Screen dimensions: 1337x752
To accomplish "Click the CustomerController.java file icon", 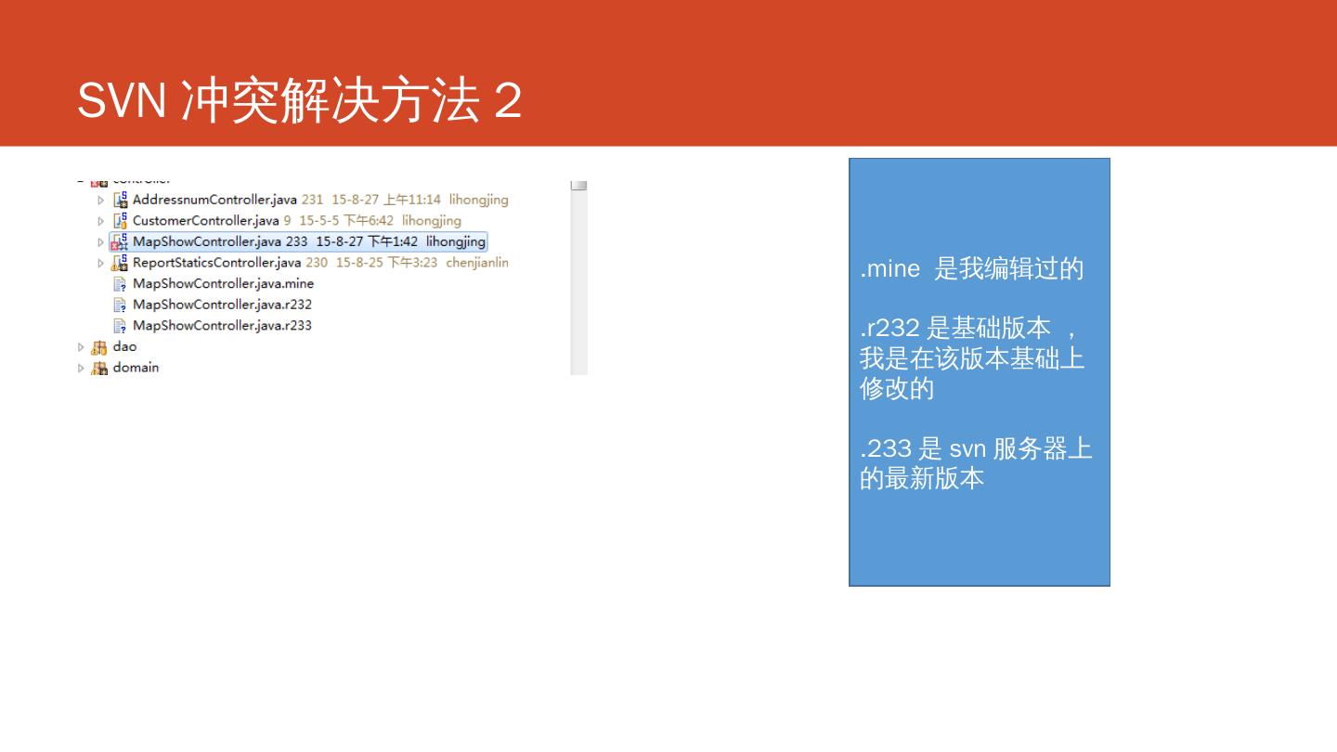I will [120, 221].
